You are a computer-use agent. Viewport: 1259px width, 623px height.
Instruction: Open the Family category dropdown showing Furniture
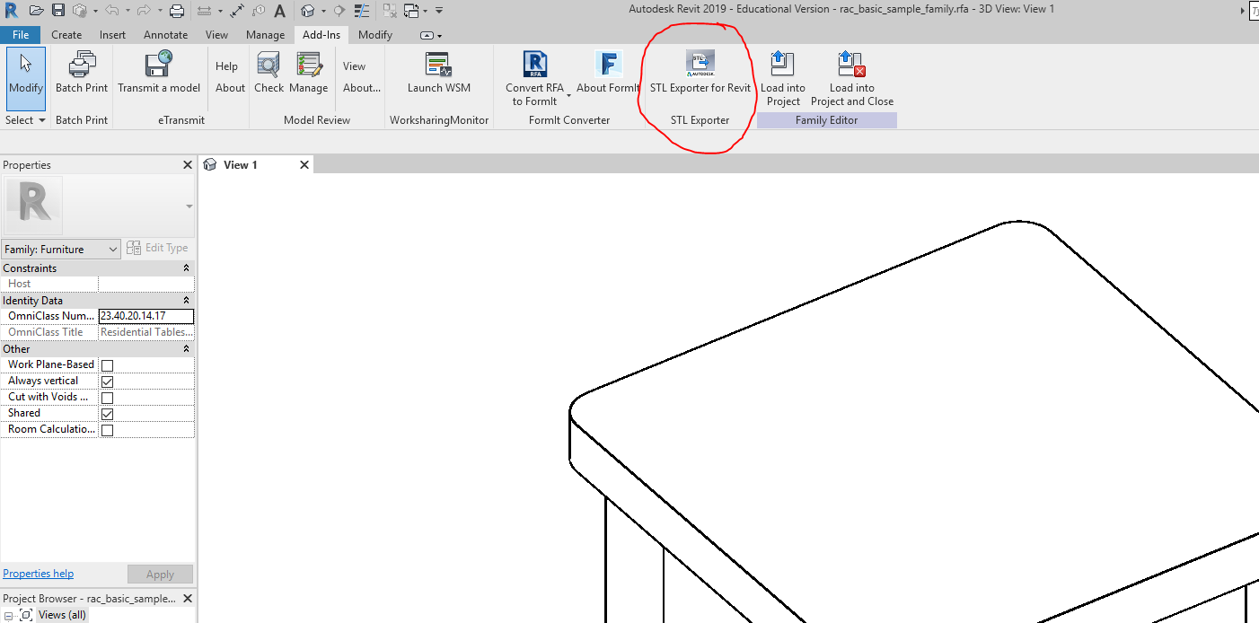click(x=112, y=249)
